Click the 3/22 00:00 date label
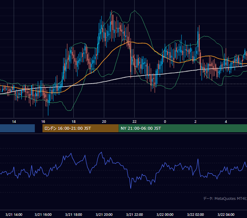The height and width of the screenshot is (218, 247). point(165,214)
